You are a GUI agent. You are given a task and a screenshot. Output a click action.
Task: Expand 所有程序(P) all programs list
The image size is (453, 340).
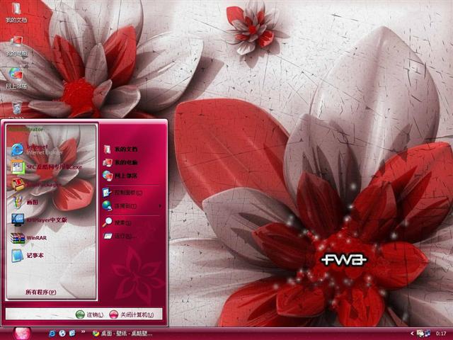pos(40,292)
